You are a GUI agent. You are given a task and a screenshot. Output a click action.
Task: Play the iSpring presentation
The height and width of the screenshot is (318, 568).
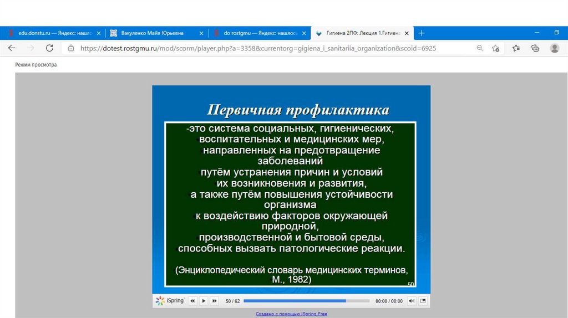coord(204,301)
